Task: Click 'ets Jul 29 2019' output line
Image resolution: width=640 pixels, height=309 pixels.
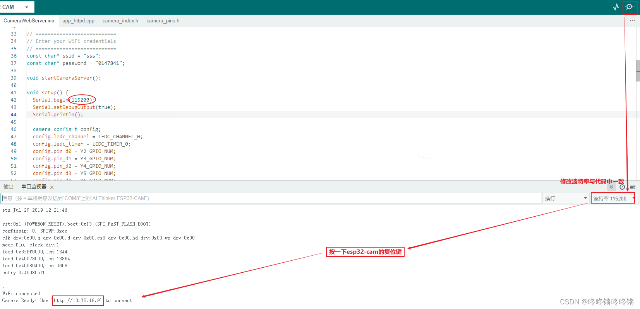Action: [x=35, y=210]
